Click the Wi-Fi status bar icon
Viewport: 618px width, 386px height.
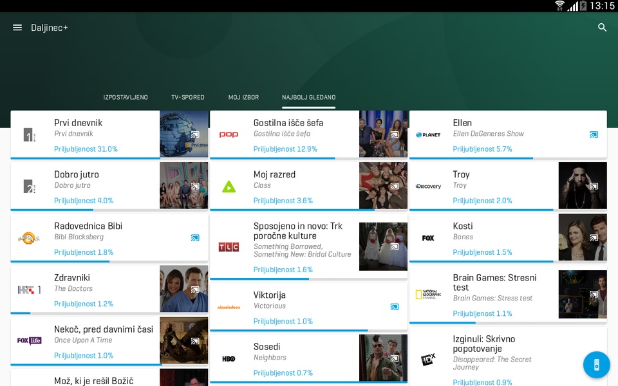(559, 6)
